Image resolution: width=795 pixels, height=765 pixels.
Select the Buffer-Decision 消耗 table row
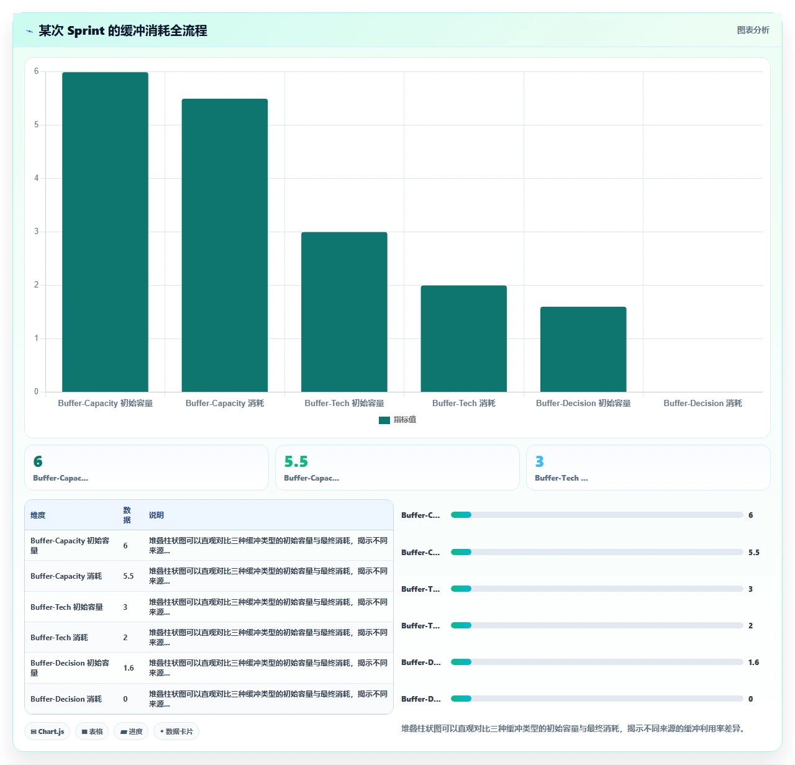point(209,699)
